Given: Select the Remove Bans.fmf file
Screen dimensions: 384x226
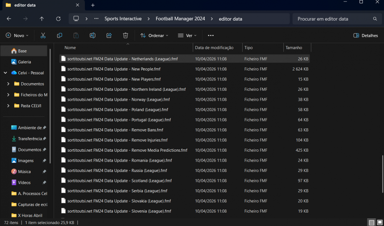Looking at the screenshot, I should click(x=185, y=130).
